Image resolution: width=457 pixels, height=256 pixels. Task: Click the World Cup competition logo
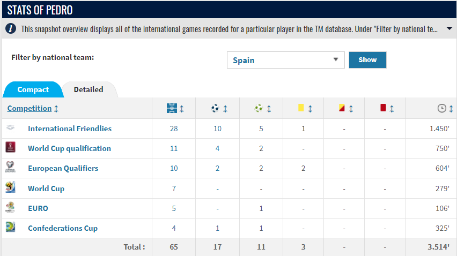point(10,188)
